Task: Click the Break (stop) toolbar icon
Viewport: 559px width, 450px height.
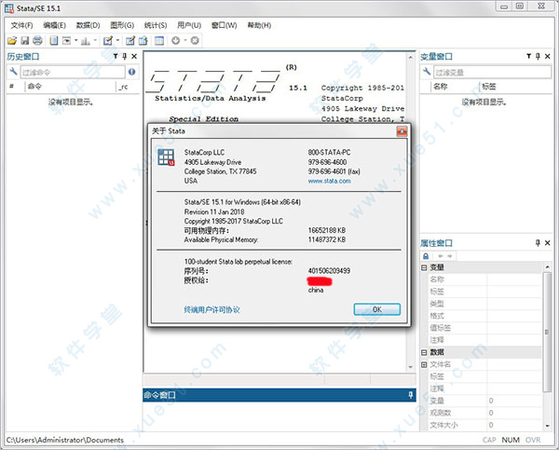Action: coord(195,41)
